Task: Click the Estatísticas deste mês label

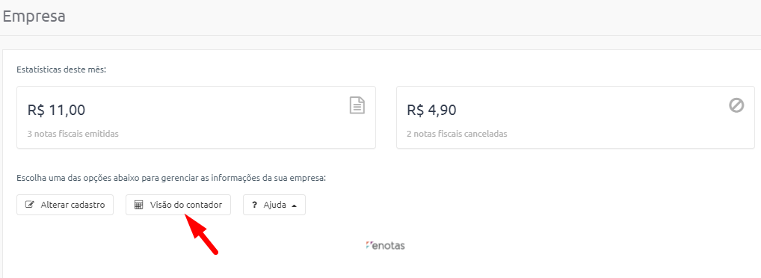Action: tap(61, 69)
